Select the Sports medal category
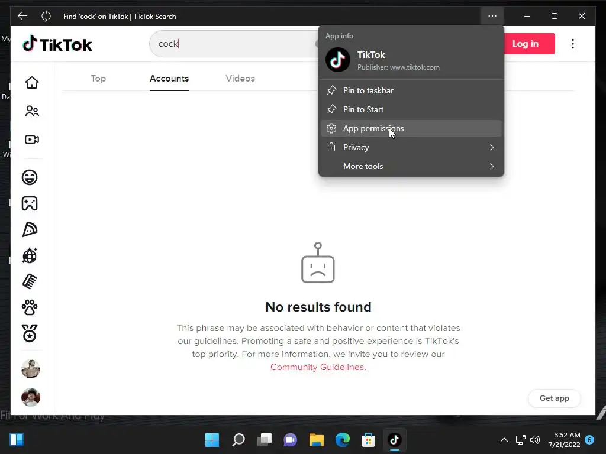The width and height of the screenshot is (606, 454). (30, 333)
